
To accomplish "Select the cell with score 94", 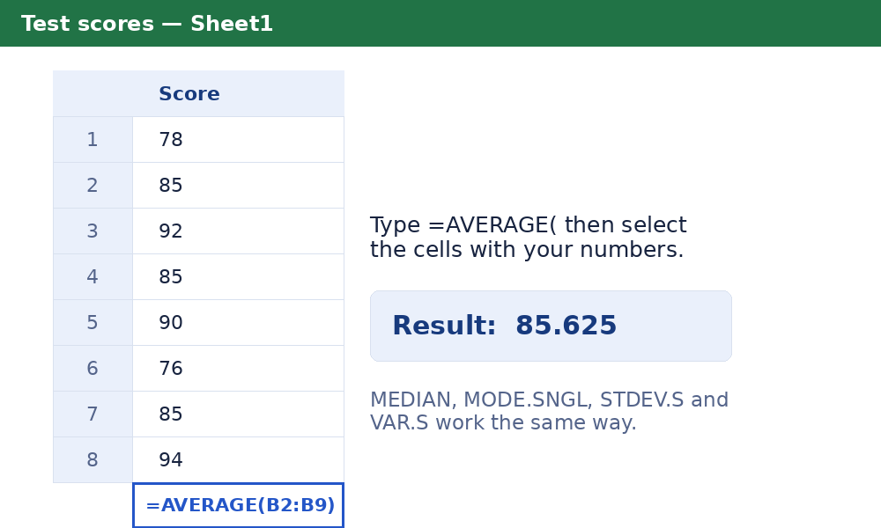I will click(x=238, y=460).
